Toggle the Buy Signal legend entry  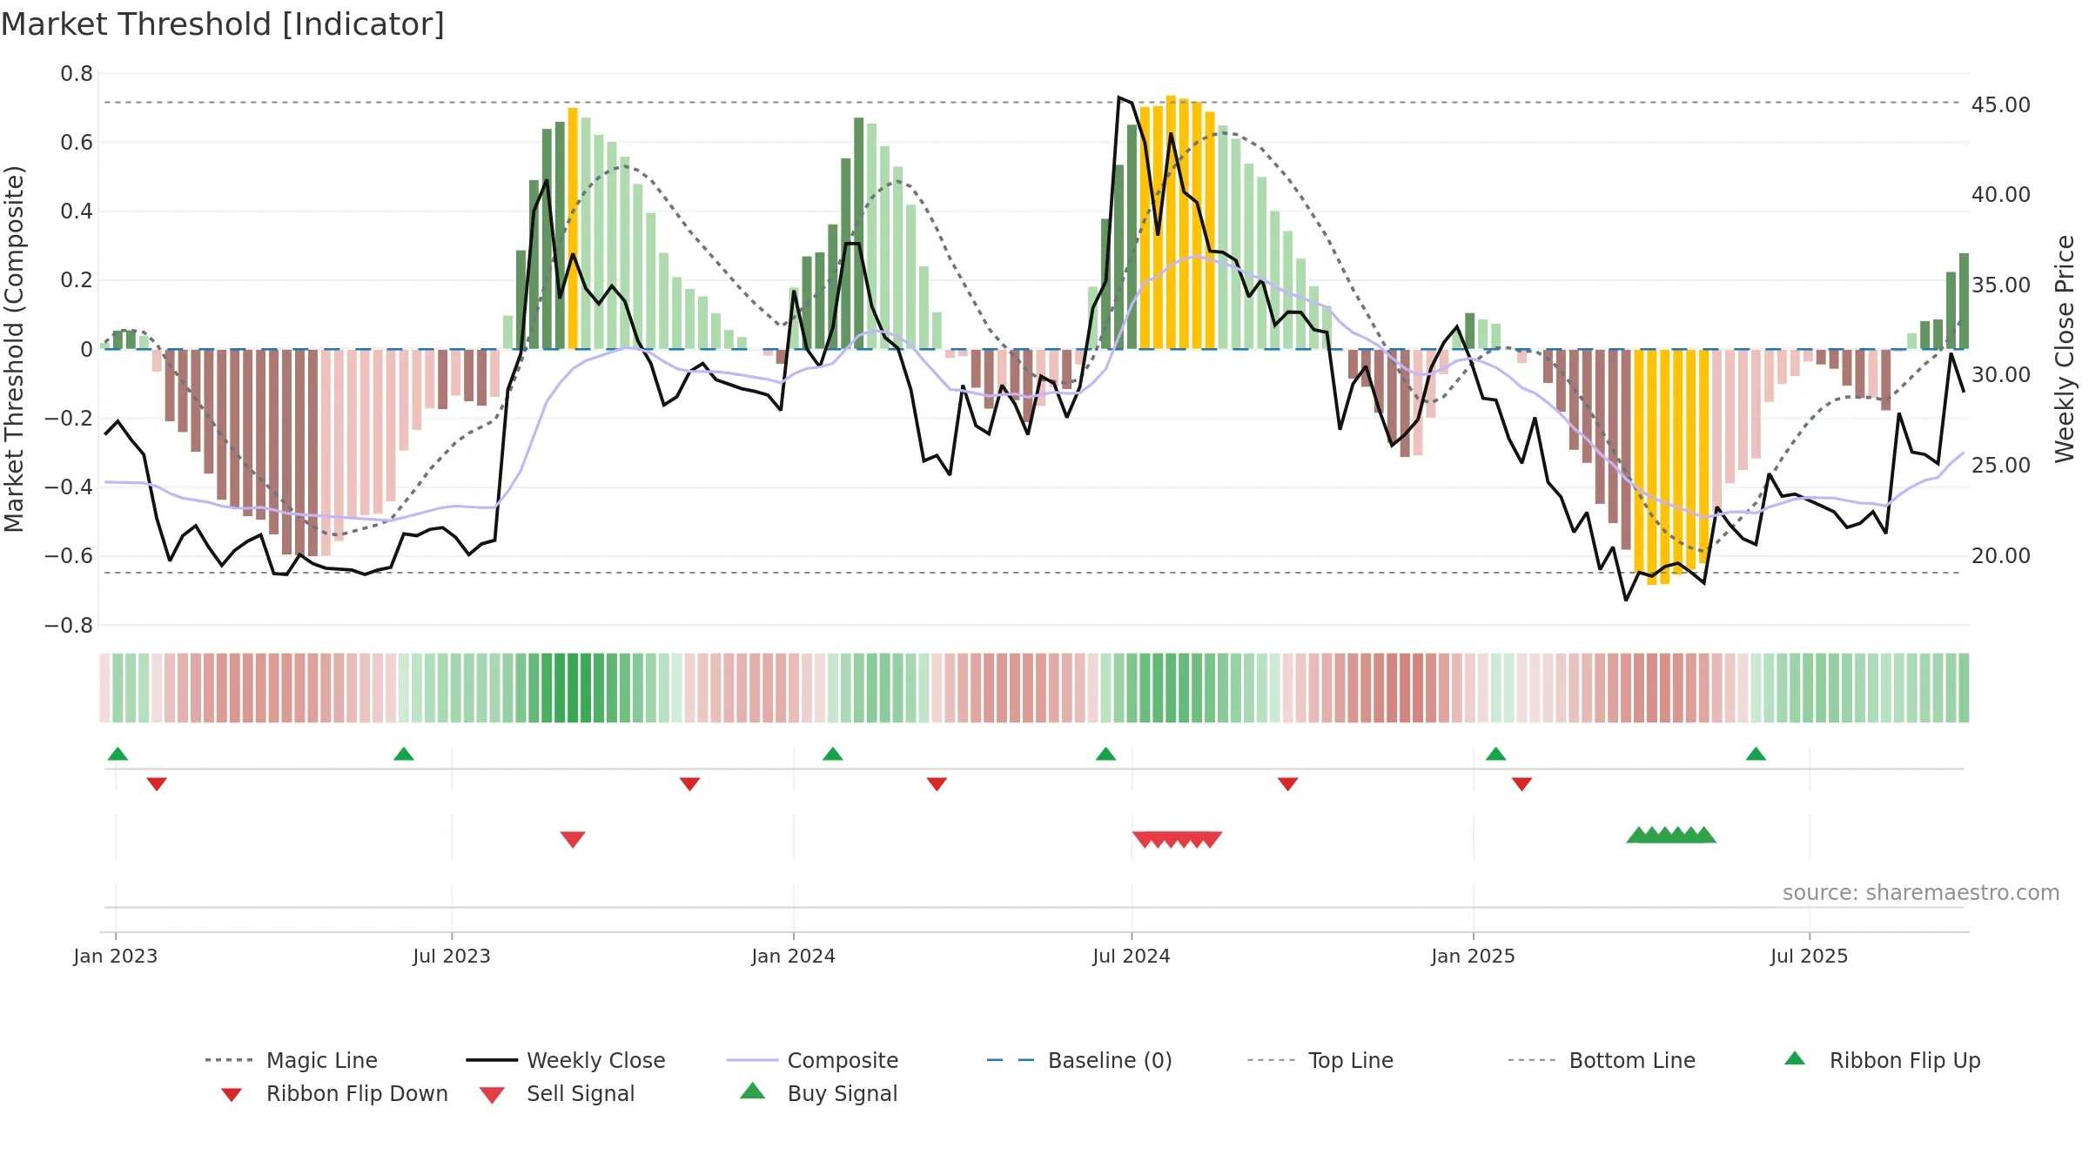tap(818, 1093)
